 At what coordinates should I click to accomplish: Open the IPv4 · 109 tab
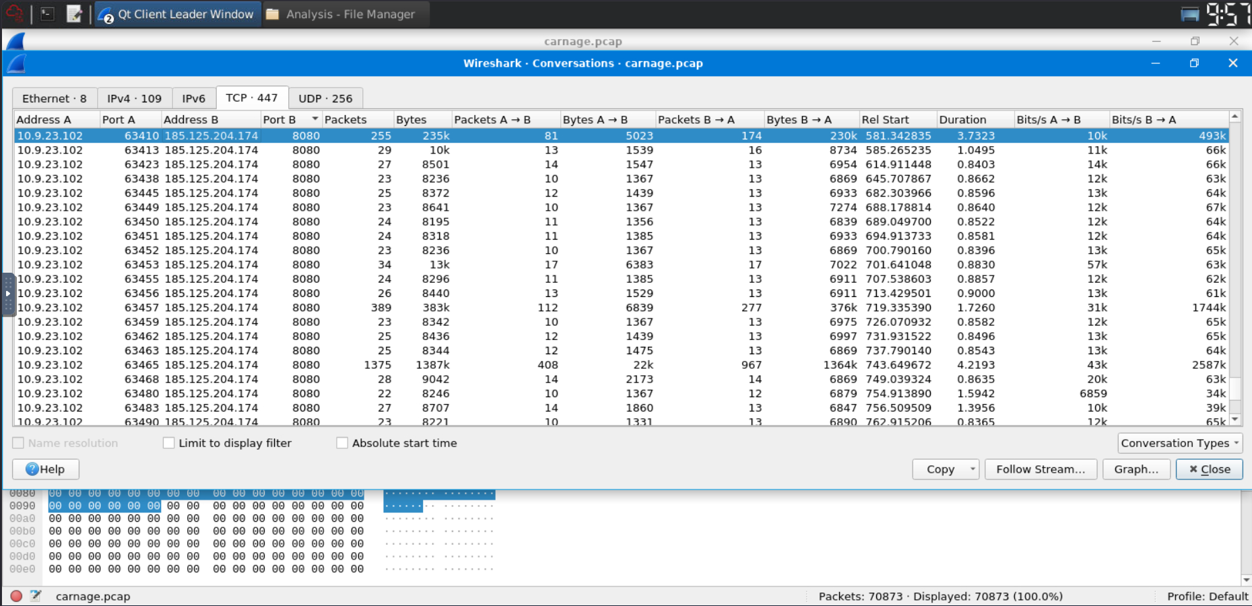tap(135, 98)
